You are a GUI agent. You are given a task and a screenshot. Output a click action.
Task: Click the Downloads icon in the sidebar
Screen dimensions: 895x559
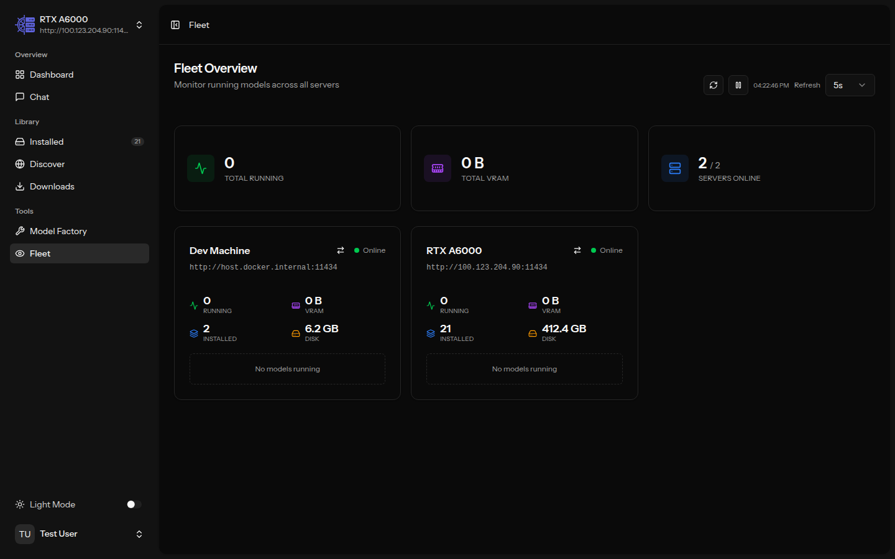(21, 186)
